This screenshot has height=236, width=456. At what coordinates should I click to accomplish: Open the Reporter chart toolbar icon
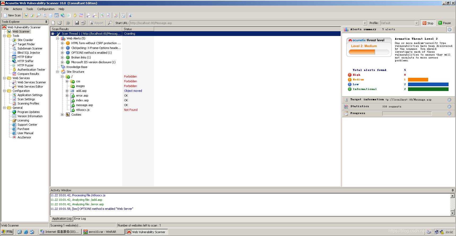pyautogui.click(x=130, y=15)
